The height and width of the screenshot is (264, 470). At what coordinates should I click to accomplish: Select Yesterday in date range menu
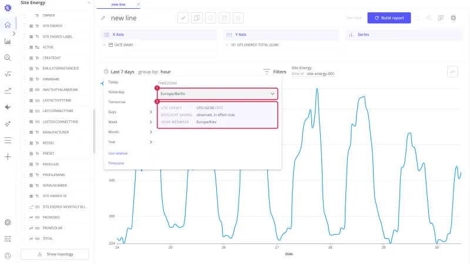click(x=116, y=92)
